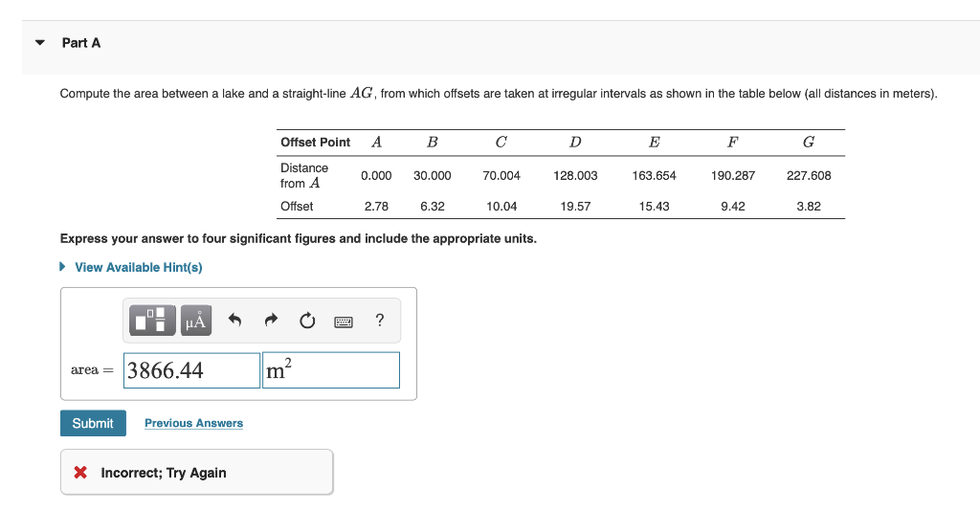Click column header C
The width and height of the screenshot is (980, 511).
click(x=501, y=143)
